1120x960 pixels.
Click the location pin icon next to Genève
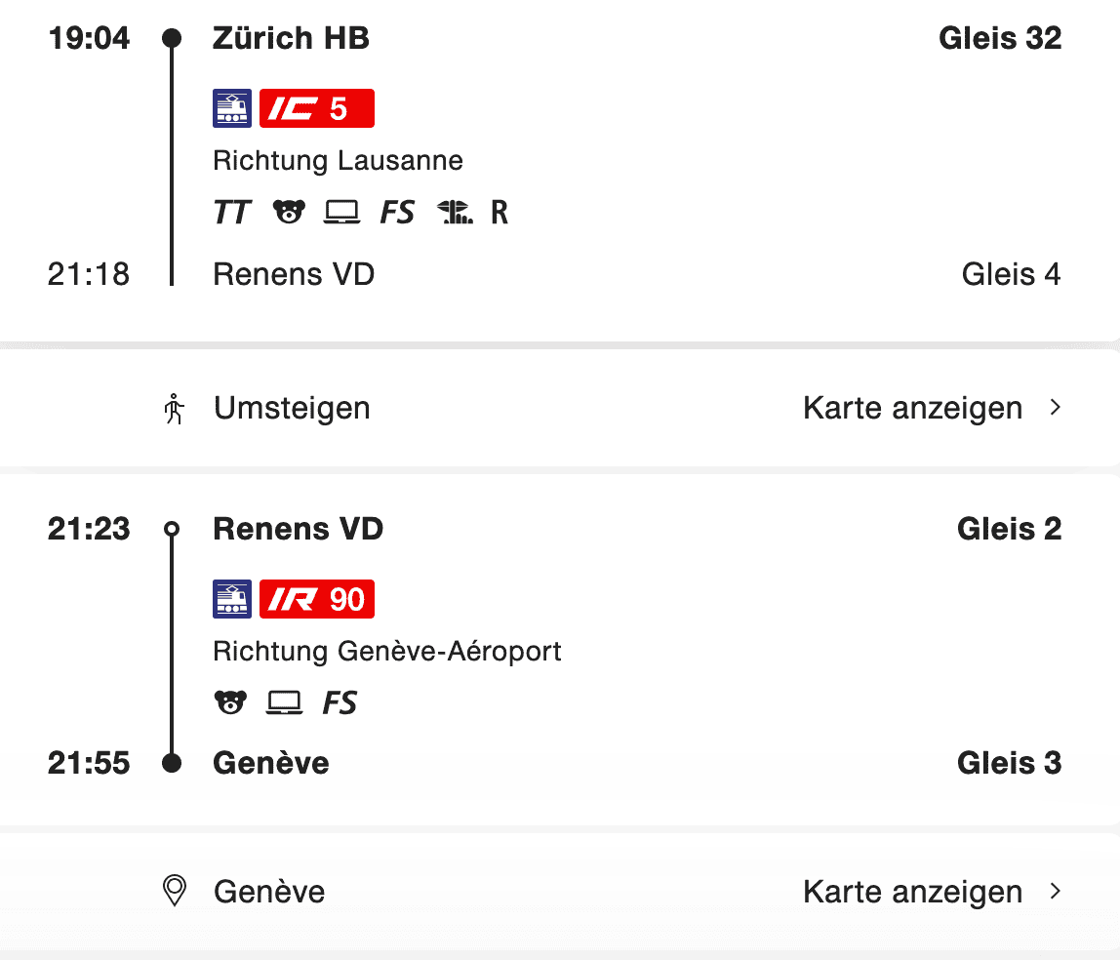click(175, 892)
